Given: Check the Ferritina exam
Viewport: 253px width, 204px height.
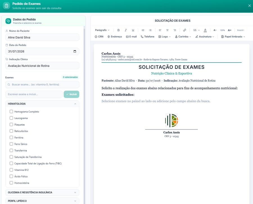Looking at the screenshot, I should 11,137.
